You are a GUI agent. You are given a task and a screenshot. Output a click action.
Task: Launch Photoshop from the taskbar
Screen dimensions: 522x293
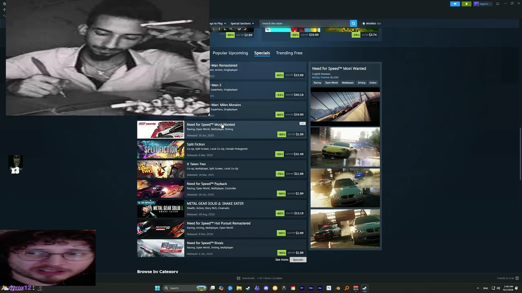pyautogui.click(x=329, y=288)
